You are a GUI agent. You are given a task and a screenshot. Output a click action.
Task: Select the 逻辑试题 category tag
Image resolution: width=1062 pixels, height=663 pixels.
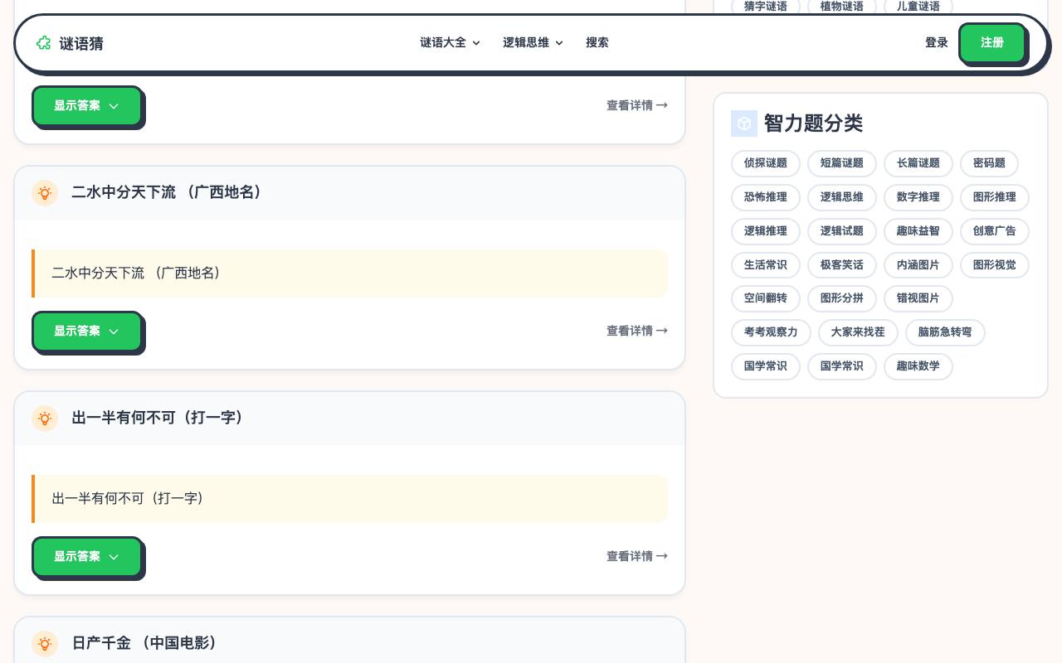click(x=842, y=231)
